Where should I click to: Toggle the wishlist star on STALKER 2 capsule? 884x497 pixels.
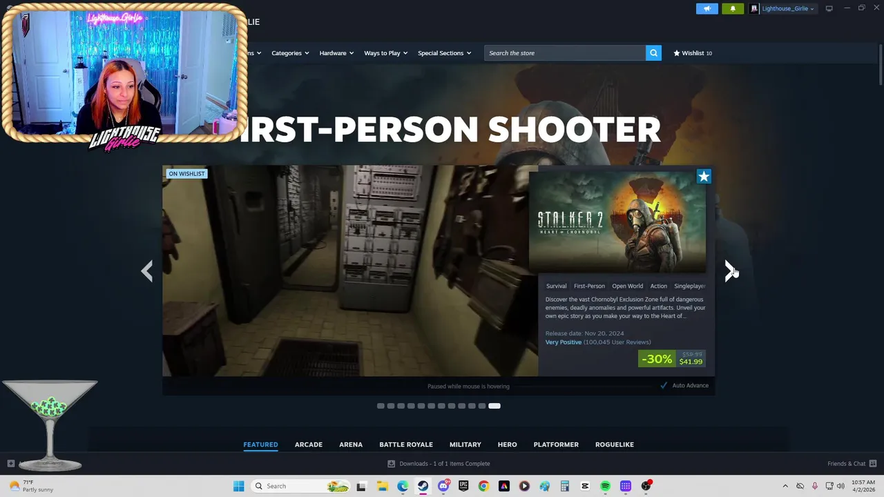704,177
